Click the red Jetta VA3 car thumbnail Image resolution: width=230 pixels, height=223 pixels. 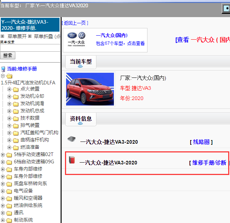click(90, 89)
